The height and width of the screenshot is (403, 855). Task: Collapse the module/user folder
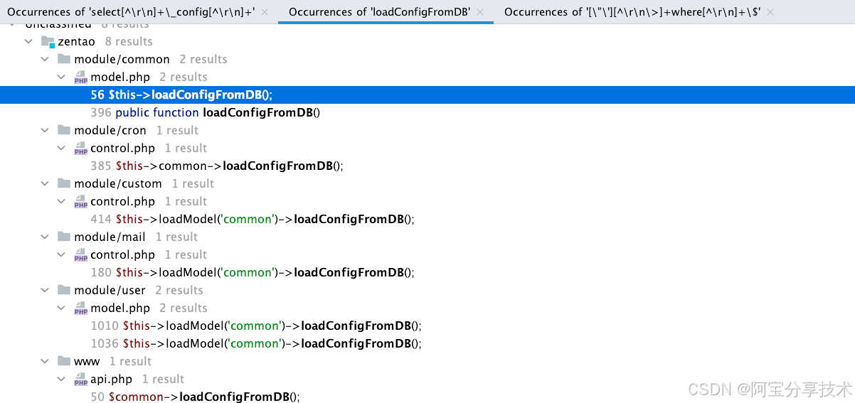click(45, 291)
